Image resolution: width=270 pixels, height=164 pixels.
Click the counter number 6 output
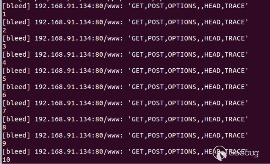pyautogui.click(x=4, y=95)
